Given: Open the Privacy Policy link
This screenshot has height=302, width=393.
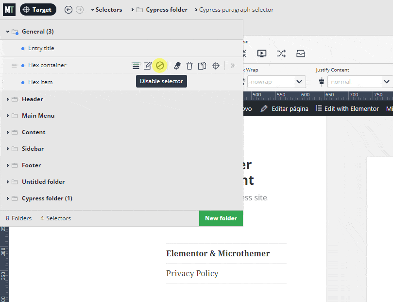Looking at the screenshot, I should coord(192,273).
